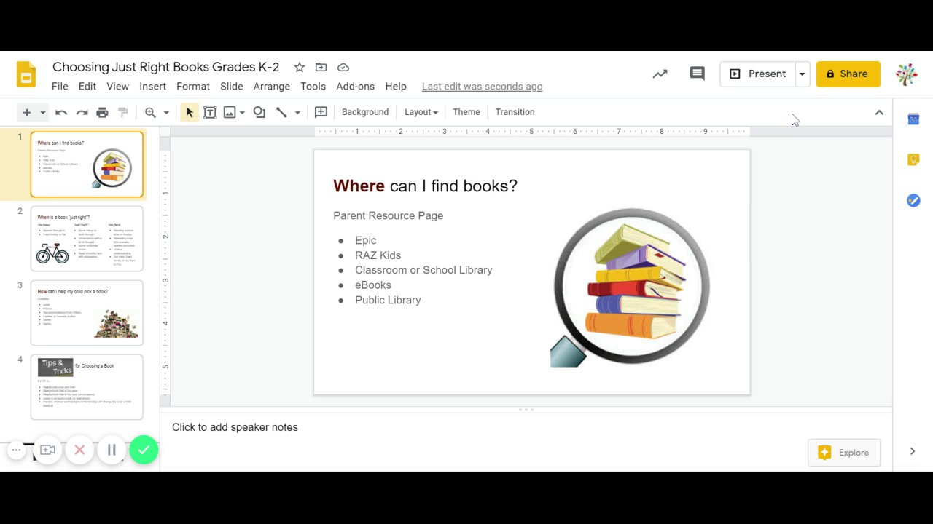Select slide 2 'When is a book' thumbnail

click(87, 239)
